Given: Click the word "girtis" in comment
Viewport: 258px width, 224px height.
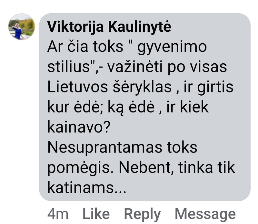Looking at the screenshot, I should [x=215, y=88].
